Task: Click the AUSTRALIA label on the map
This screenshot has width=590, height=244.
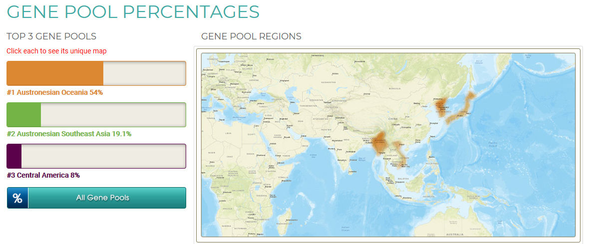Action: [455, 235]
